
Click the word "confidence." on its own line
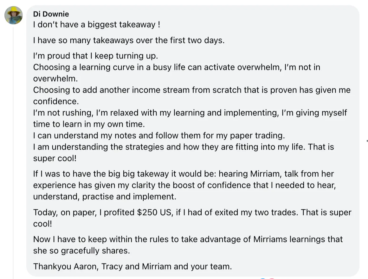tap(56, 102)
